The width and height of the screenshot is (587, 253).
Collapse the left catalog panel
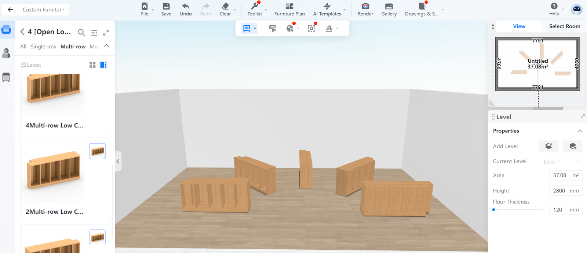click(118, 161)
